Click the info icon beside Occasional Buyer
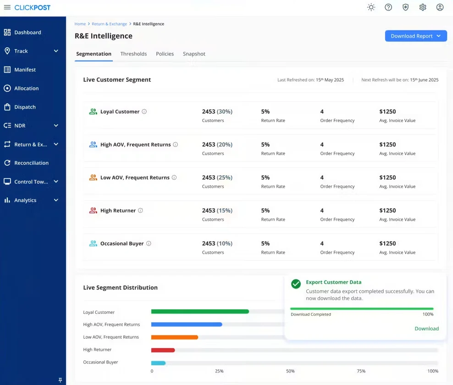Image resolution: width=453 pixels, height=385 pixels. click(149, 243)
